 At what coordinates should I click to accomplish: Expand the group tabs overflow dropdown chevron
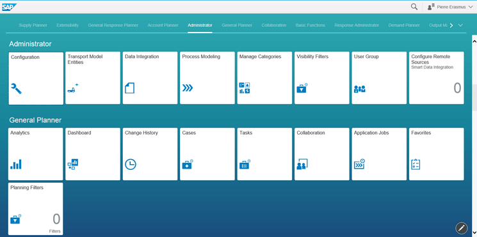[460, 25]
